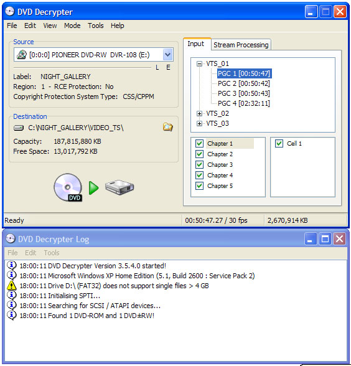Uncheck the Chapter 3 checkbox

coord(199,164)
